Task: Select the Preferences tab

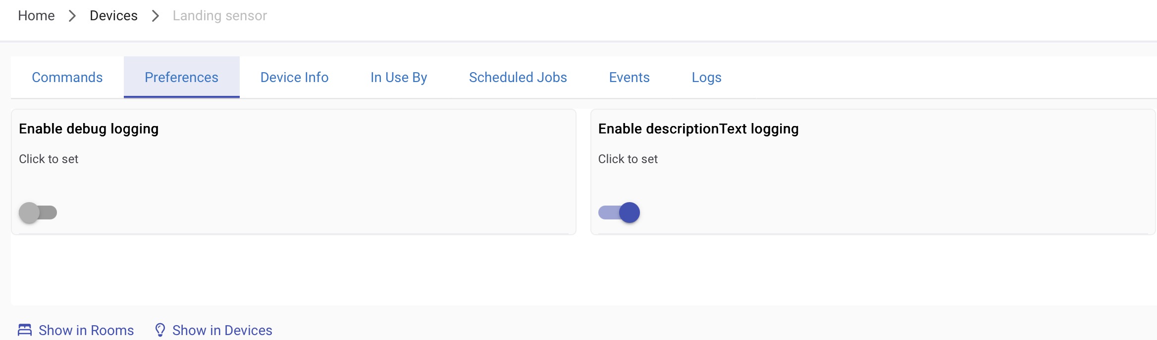Action: point(181,78)
